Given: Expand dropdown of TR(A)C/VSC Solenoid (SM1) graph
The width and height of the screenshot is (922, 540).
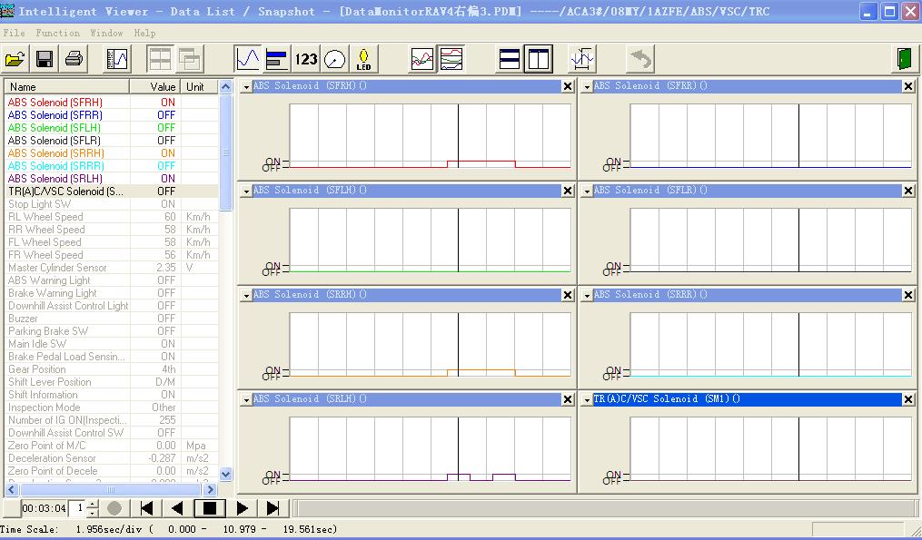Looking at the screenshot, I should pos(587,400).
